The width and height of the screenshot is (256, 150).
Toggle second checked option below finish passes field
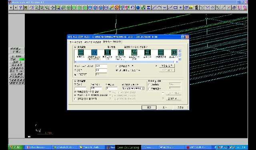75,95
